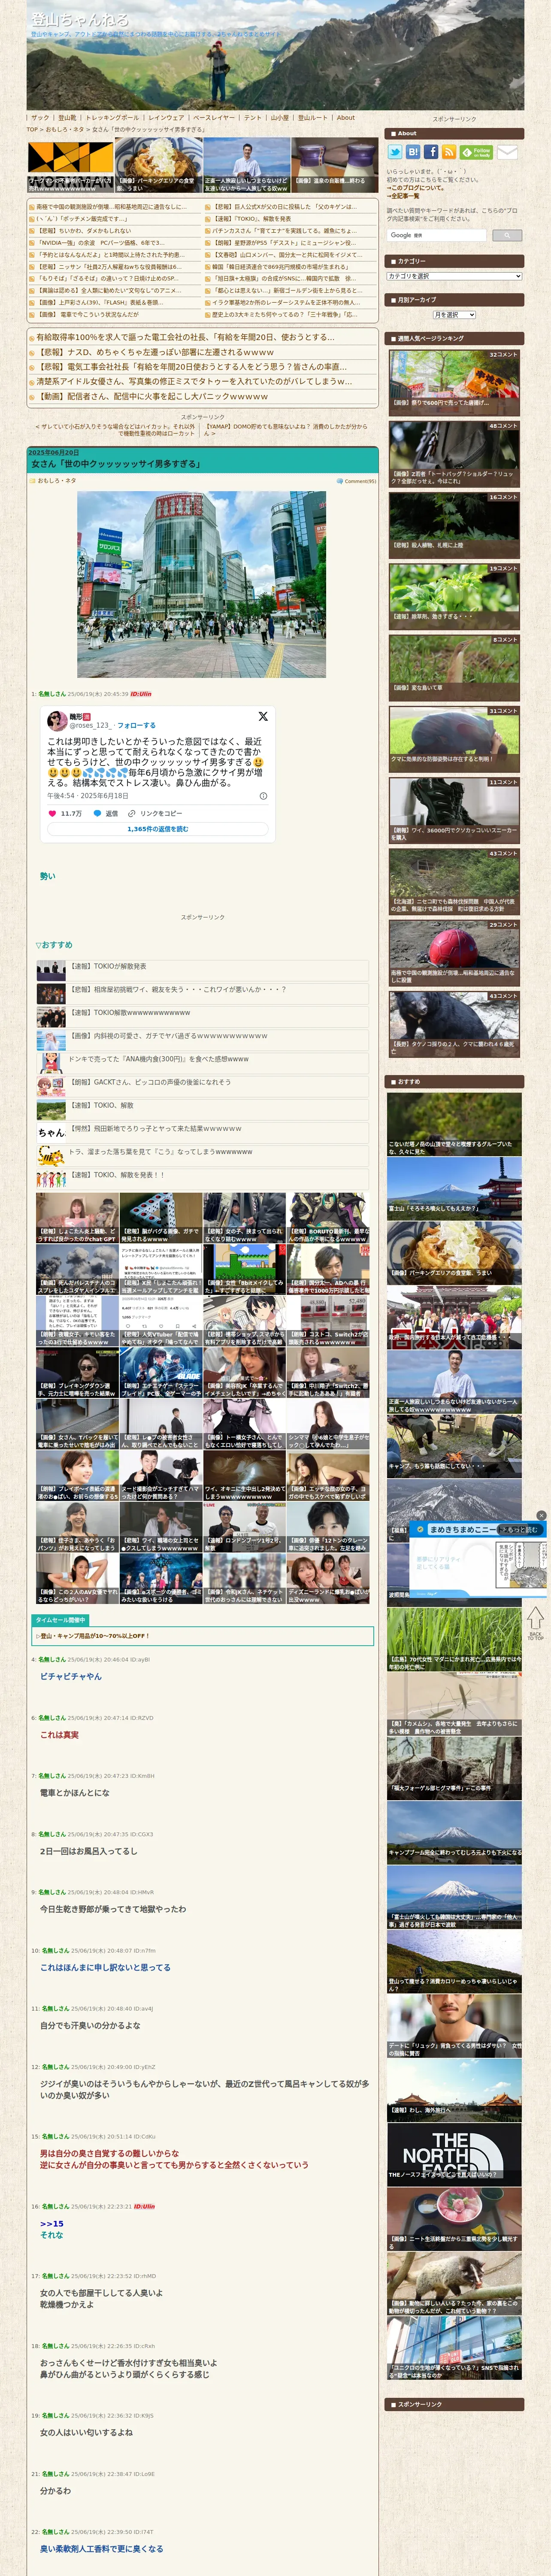Open the Comment(95) bubble link

point(356,481)
